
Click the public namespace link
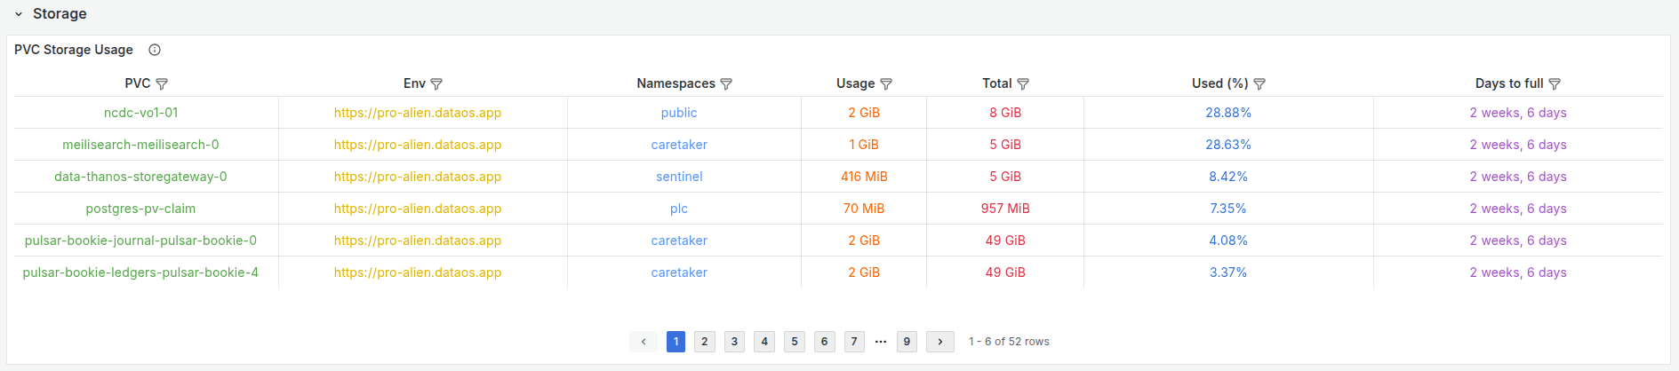[x=679, y=113]
